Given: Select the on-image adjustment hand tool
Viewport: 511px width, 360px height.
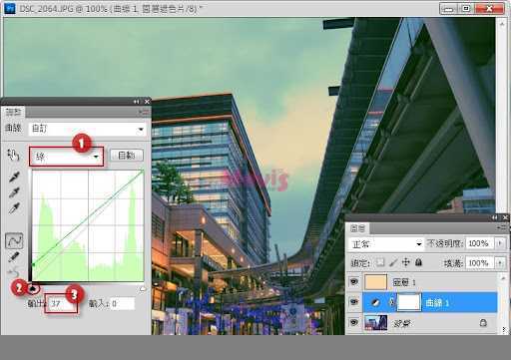Looking at the screenshot, I should point(13,155).
